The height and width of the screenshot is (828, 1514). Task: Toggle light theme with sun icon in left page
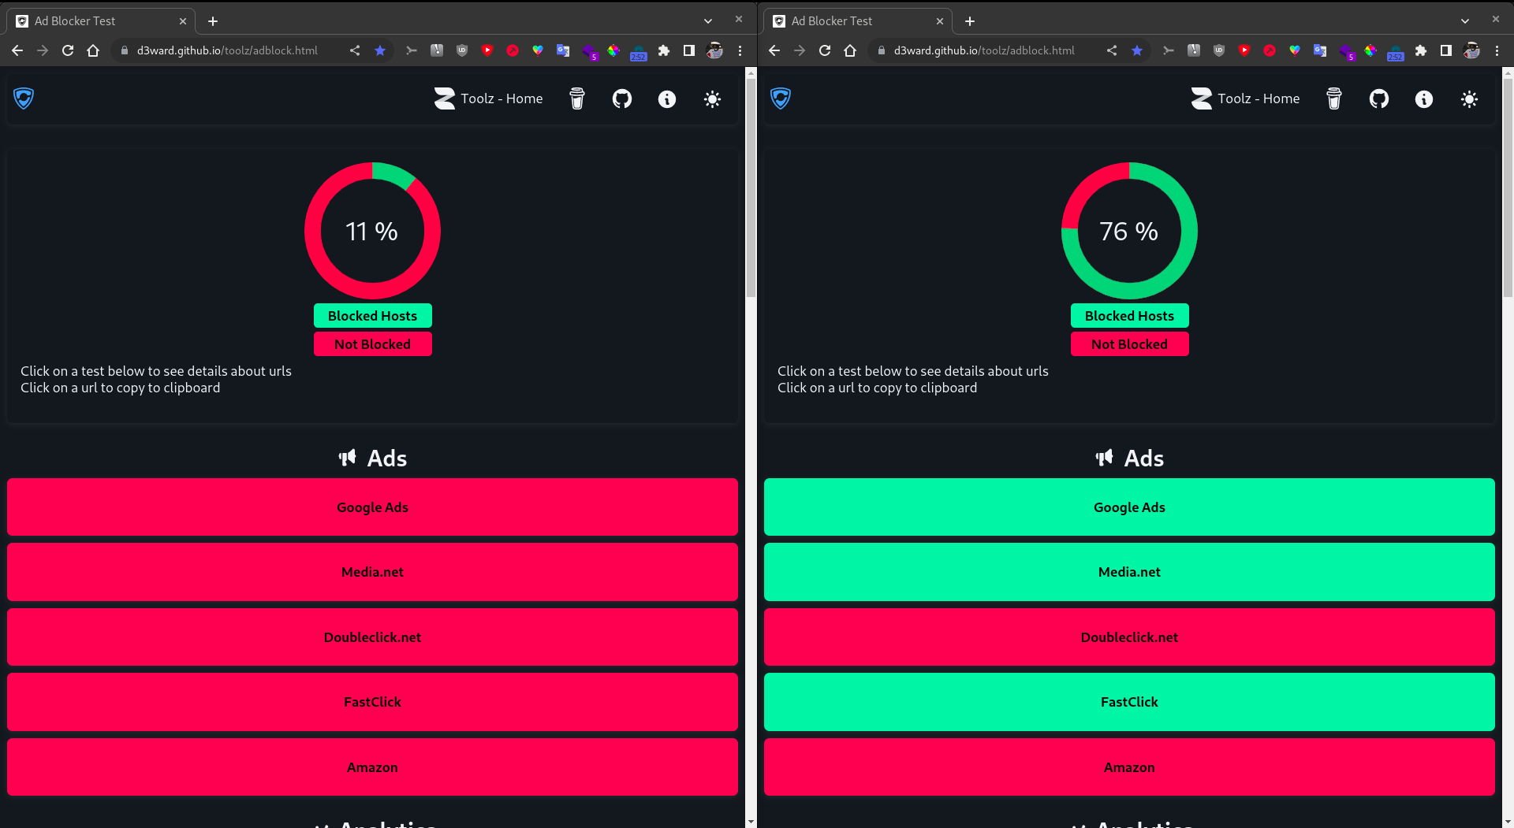pyautogui.click(x=711, y=99)
